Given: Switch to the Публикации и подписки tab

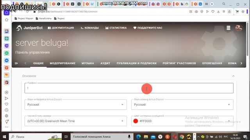Looking at the screenshot, I should click(x=136, y=63).
